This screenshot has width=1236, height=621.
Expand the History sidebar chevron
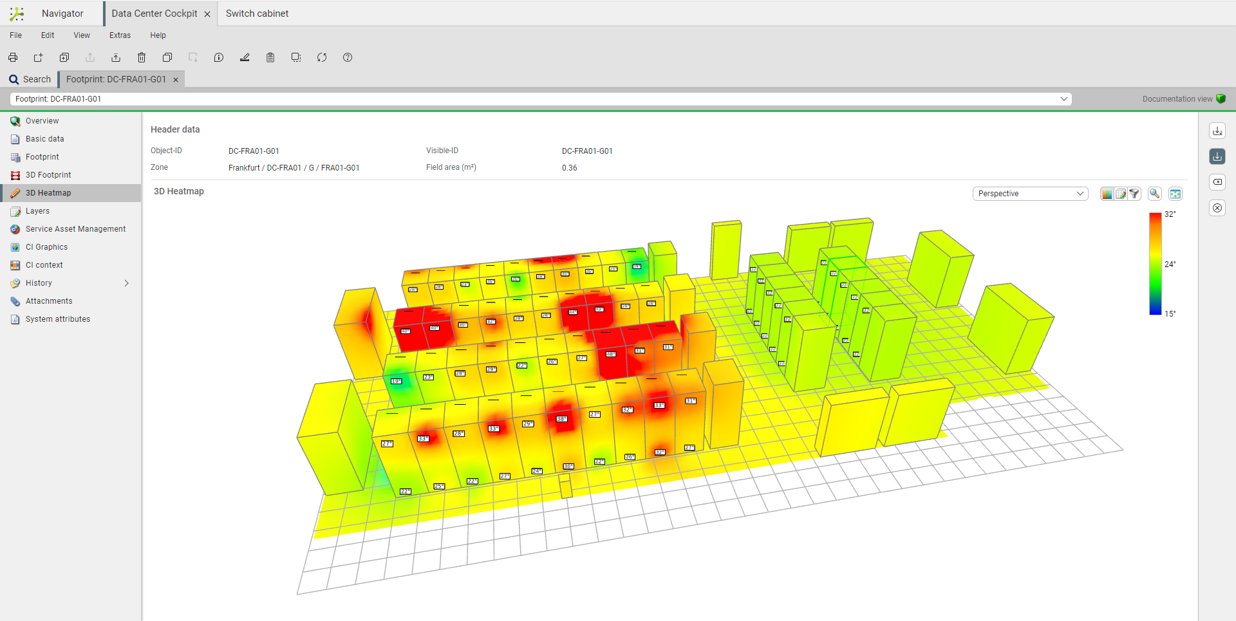tap(126, 283)
